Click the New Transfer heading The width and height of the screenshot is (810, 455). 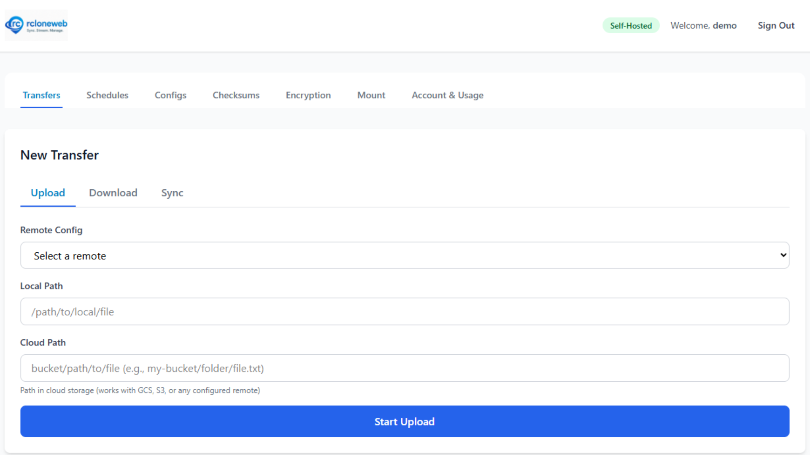click(59, 155)
